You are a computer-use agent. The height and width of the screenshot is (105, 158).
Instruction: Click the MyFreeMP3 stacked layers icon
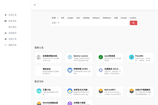point(101,91)
